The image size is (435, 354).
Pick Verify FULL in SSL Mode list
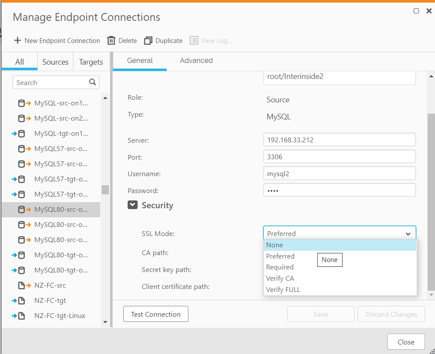click(x=283, y=289)
